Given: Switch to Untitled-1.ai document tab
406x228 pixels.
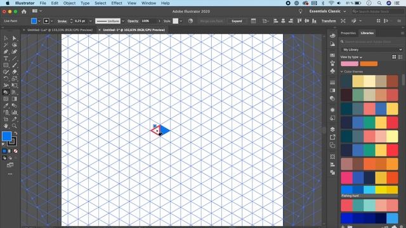Looking at the screenshot, I should (x=60, y=30).
